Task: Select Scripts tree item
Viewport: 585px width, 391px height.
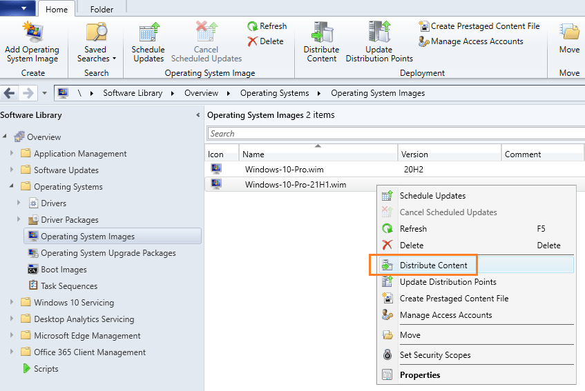Action: click(40, 369)
